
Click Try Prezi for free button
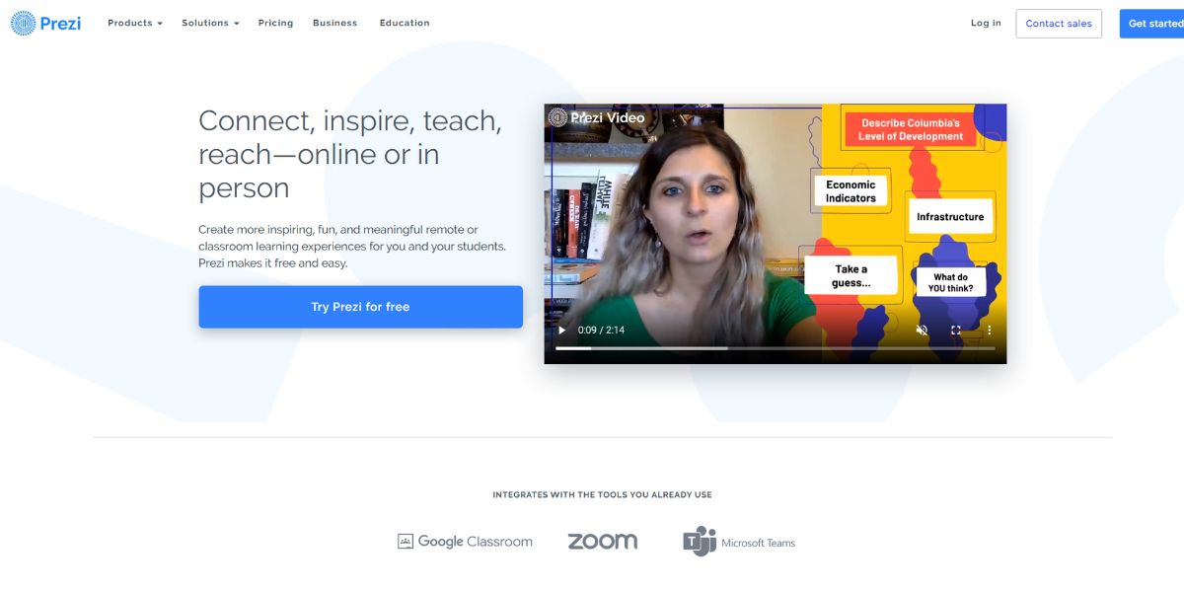coord(360,307)
